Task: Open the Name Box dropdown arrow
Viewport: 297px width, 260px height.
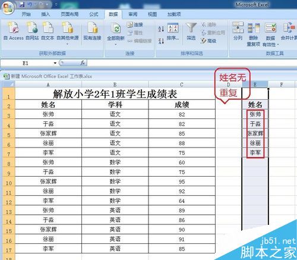Action: tap(55, 63)
